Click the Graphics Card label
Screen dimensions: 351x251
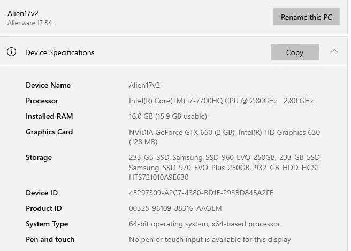pyautogui.click(x=49, y=132)
